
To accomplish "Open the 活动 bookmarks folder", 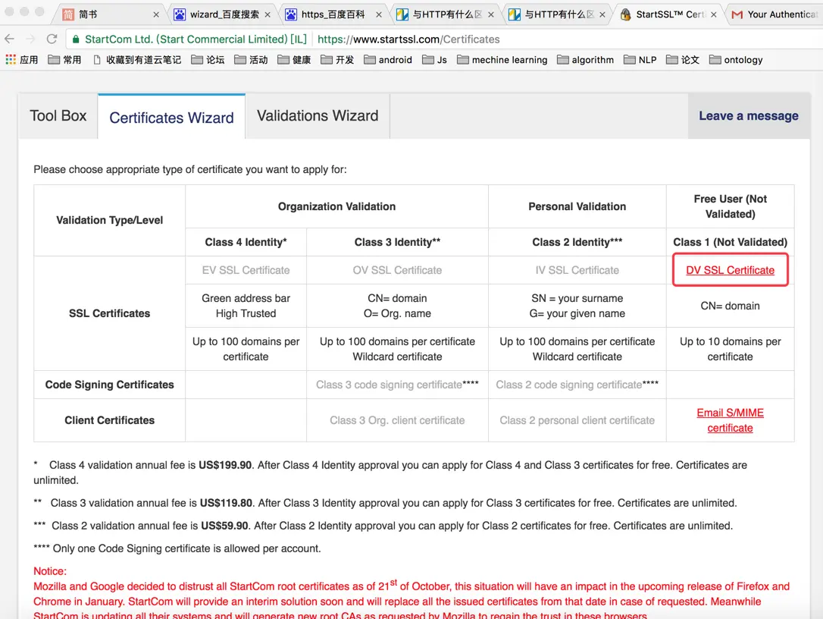I will tap(251, 60).
